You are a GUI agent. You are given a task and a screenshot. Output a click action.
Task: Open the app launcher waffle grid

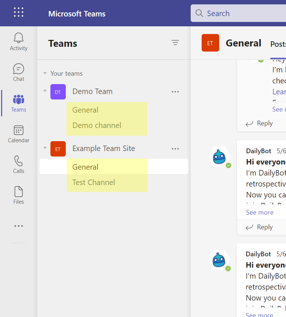coord(19,12)
